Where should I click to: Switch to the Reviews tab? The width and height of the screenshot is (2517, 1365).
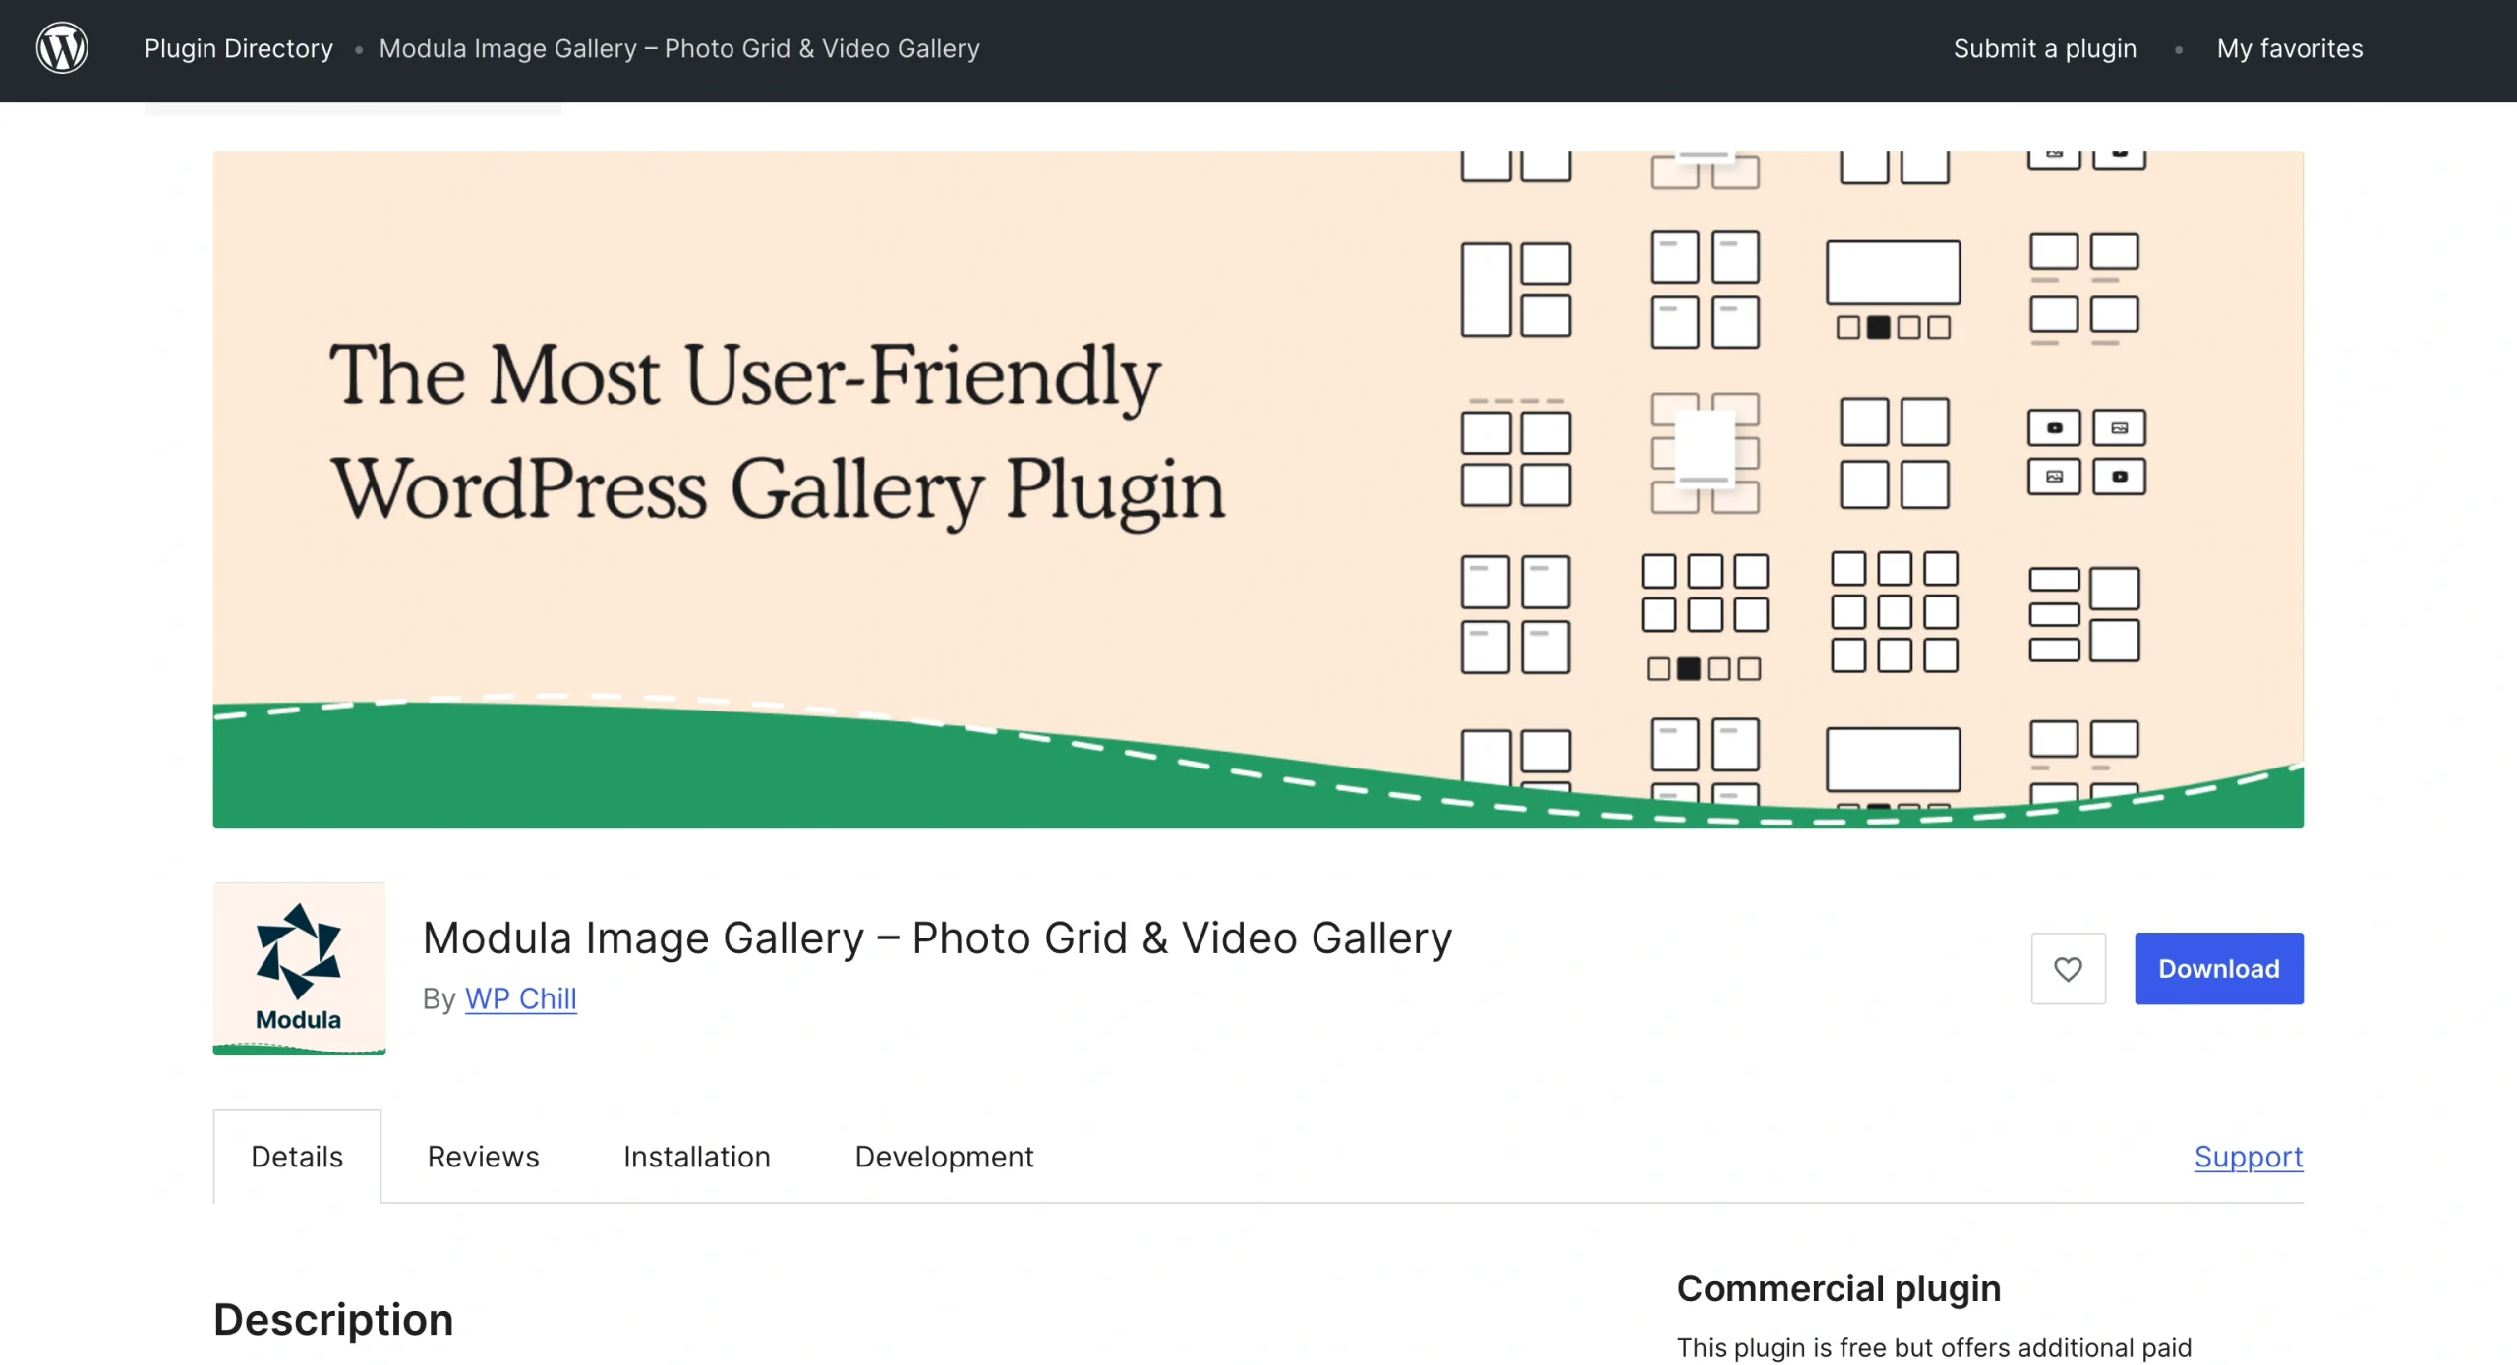(x=483, y=1157)
